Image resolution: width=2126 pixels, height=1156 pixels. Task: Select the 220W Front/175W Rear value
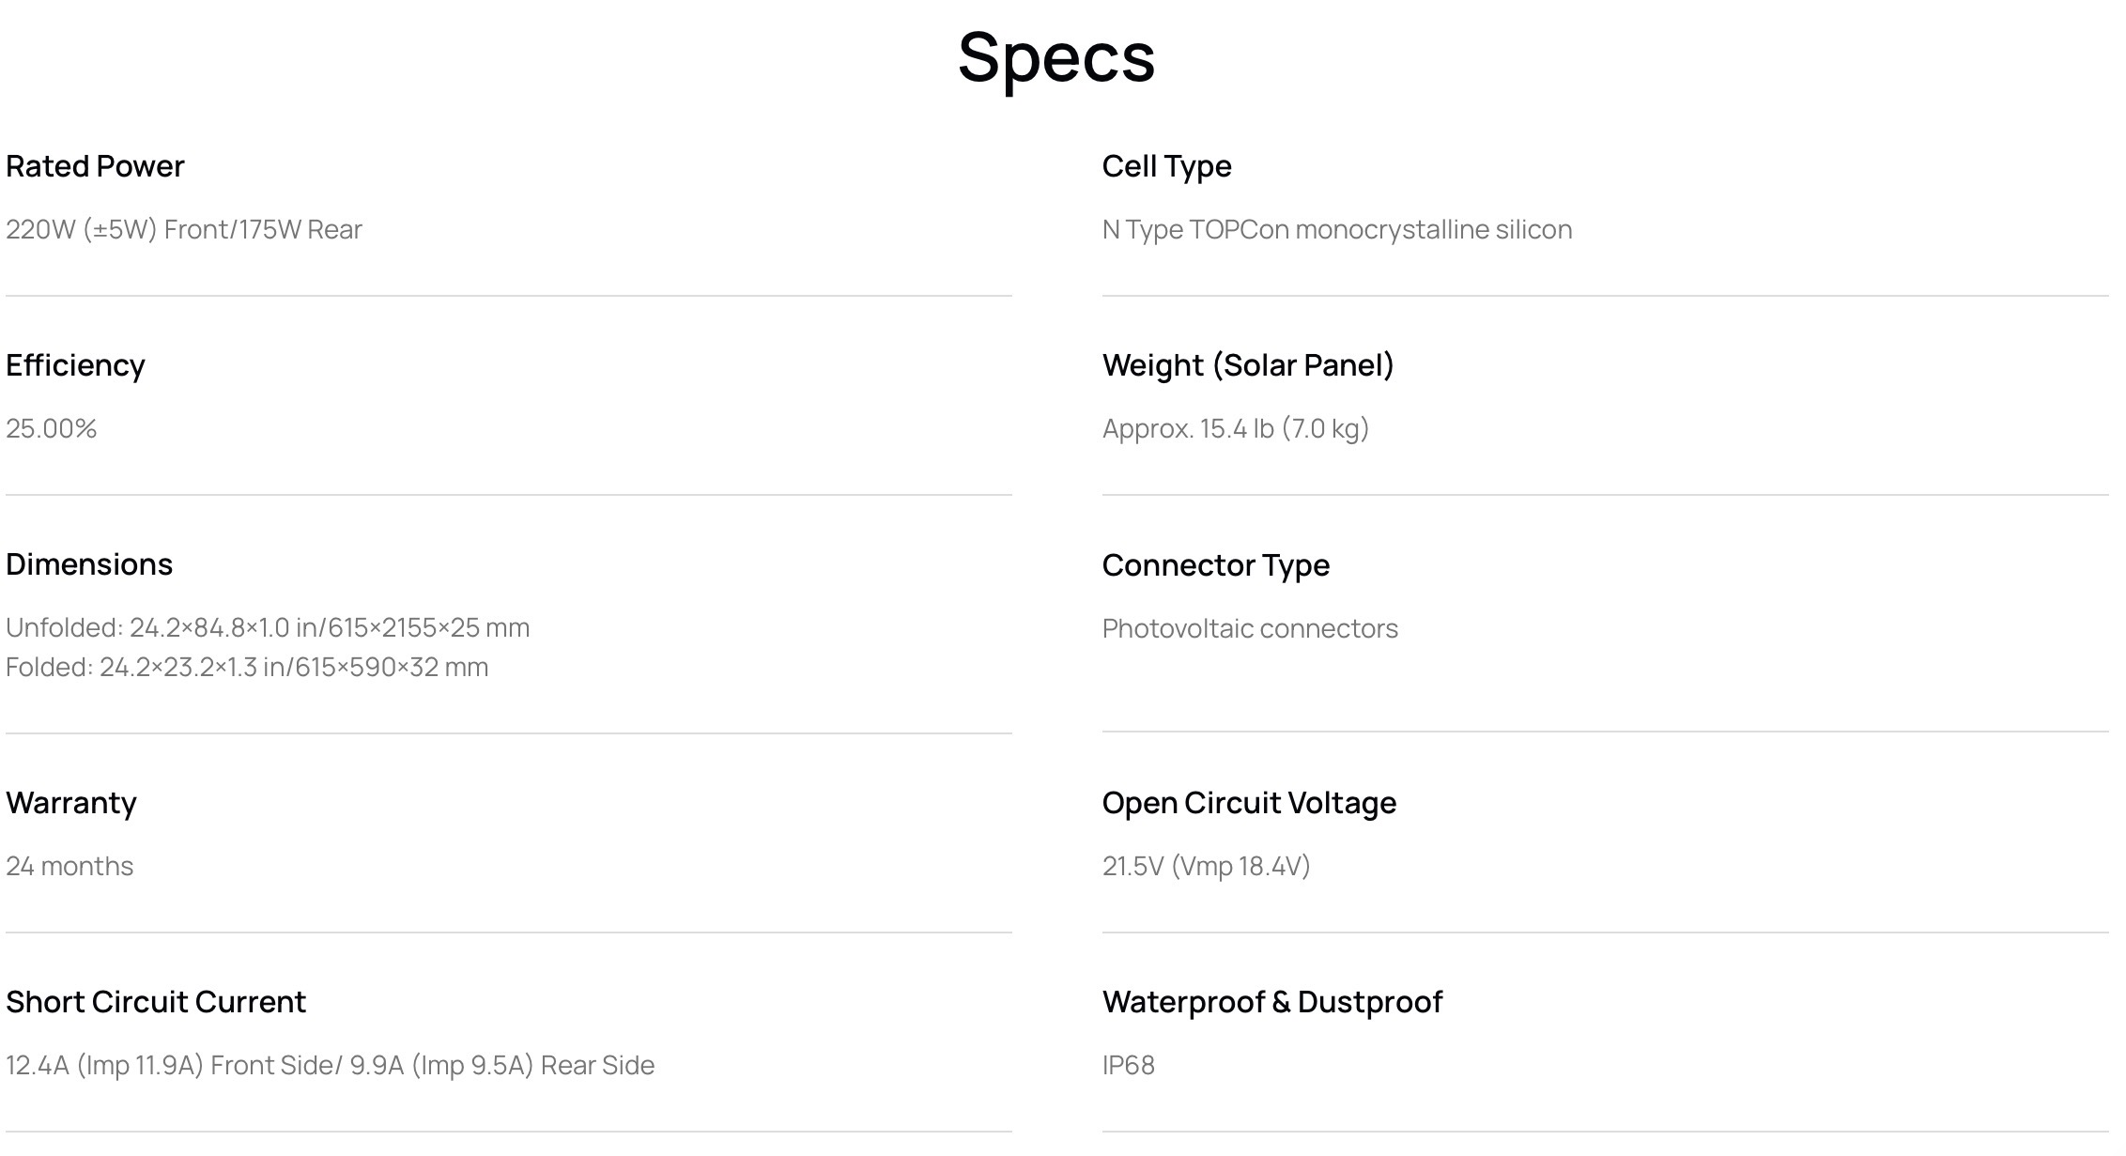coord(184,229)
